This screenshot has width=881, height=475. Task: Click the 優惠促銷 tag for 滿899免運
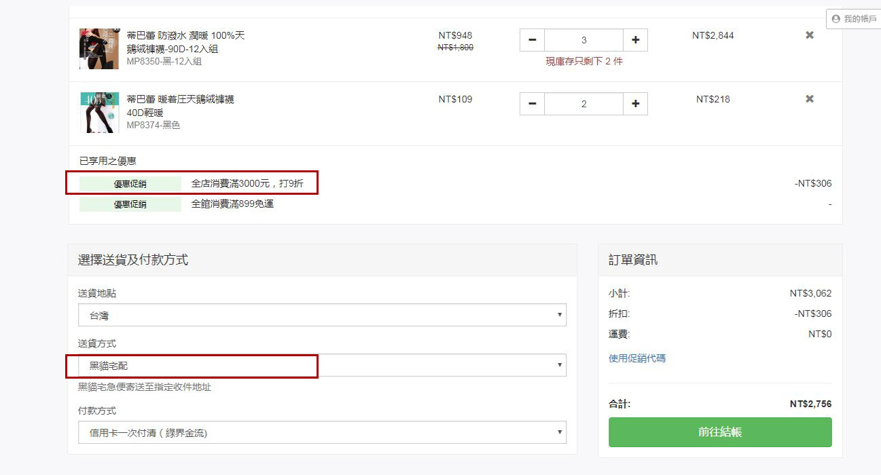(130, 204)
